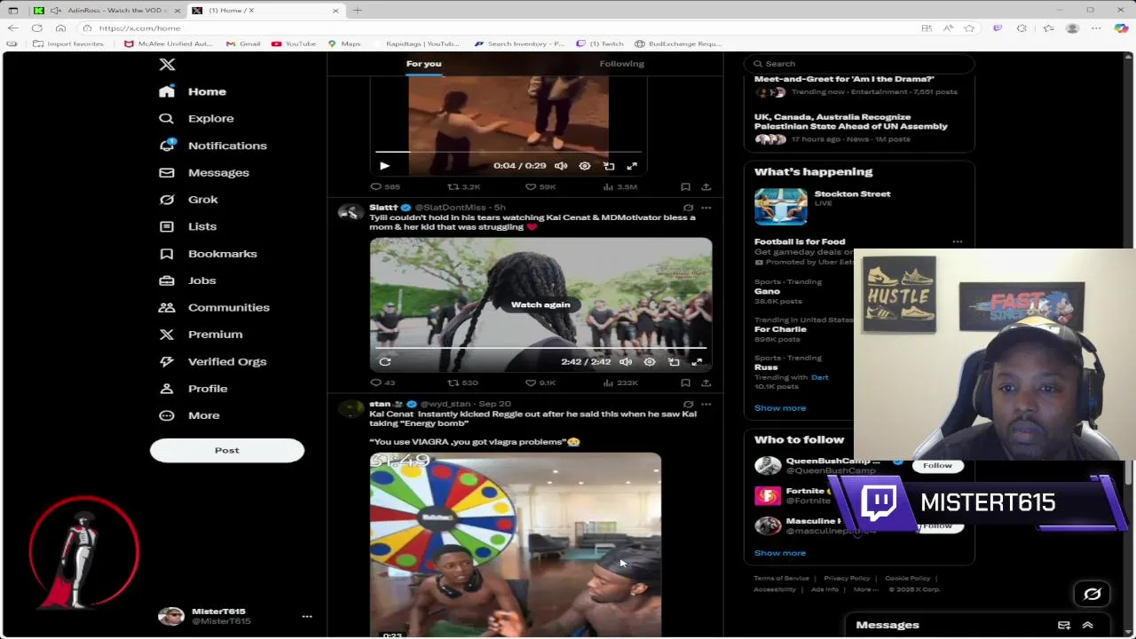
Task: Go to Home in sidebar
Action: pos(193,91)
